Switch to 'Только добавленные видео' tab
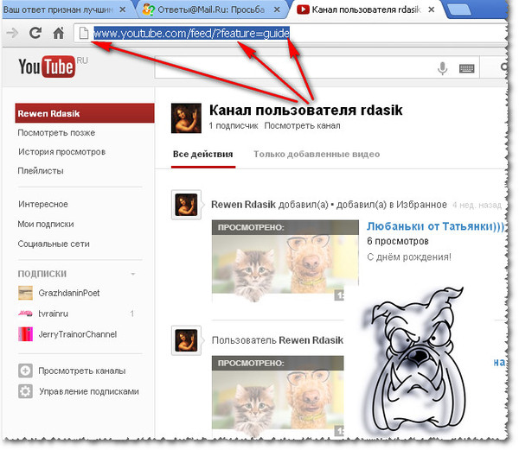The image size is (519, 450). coord(317,155)
